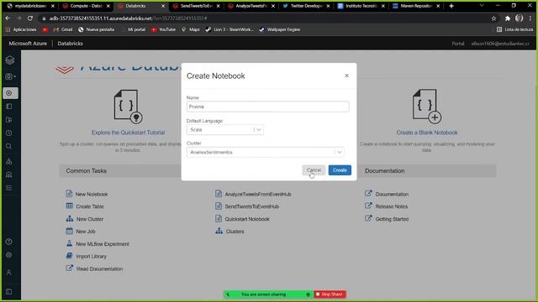This screenshot has width=538, height=302.
Task: Open Lista de lectura reading list
Action: (x=515, y=30)
